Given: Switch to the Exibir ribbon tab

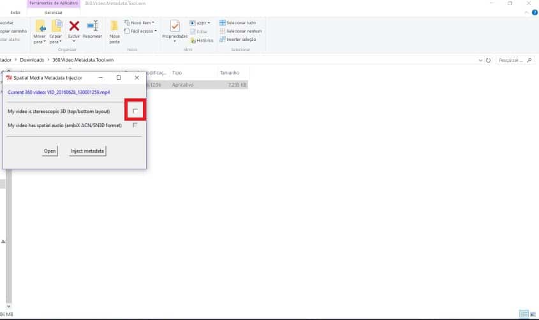Looking at the screenshot, I should point(15,12).
